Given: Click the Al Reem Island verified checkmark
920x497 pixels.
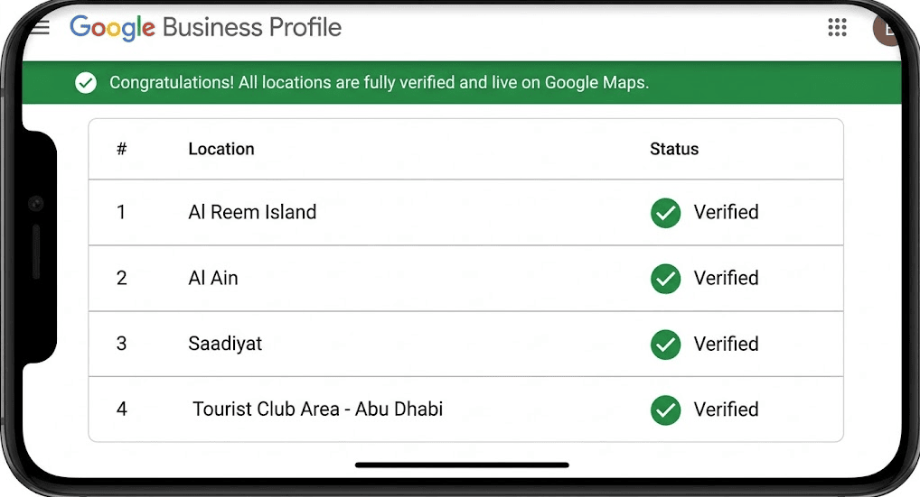Looking at the screenshot, I should pos(665,213).
